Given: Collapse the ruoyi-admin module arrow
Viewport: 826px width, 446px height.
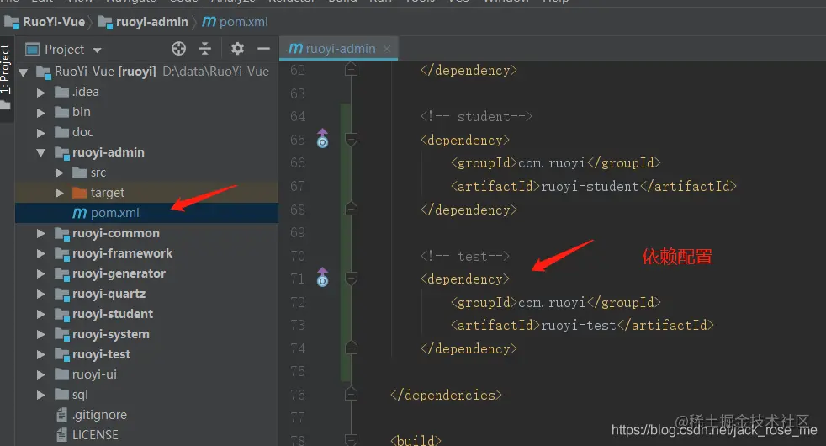Looking at the screenshot, I should point(41,153).
